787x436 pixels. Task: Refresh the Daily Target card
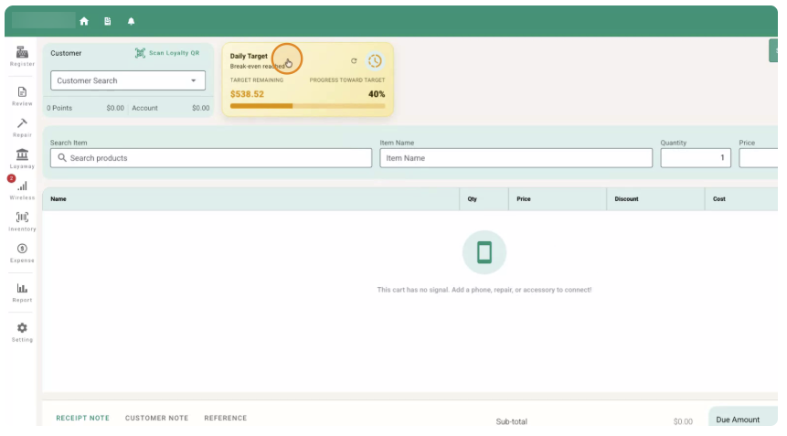pyautogui.click(x=354, y=60)
